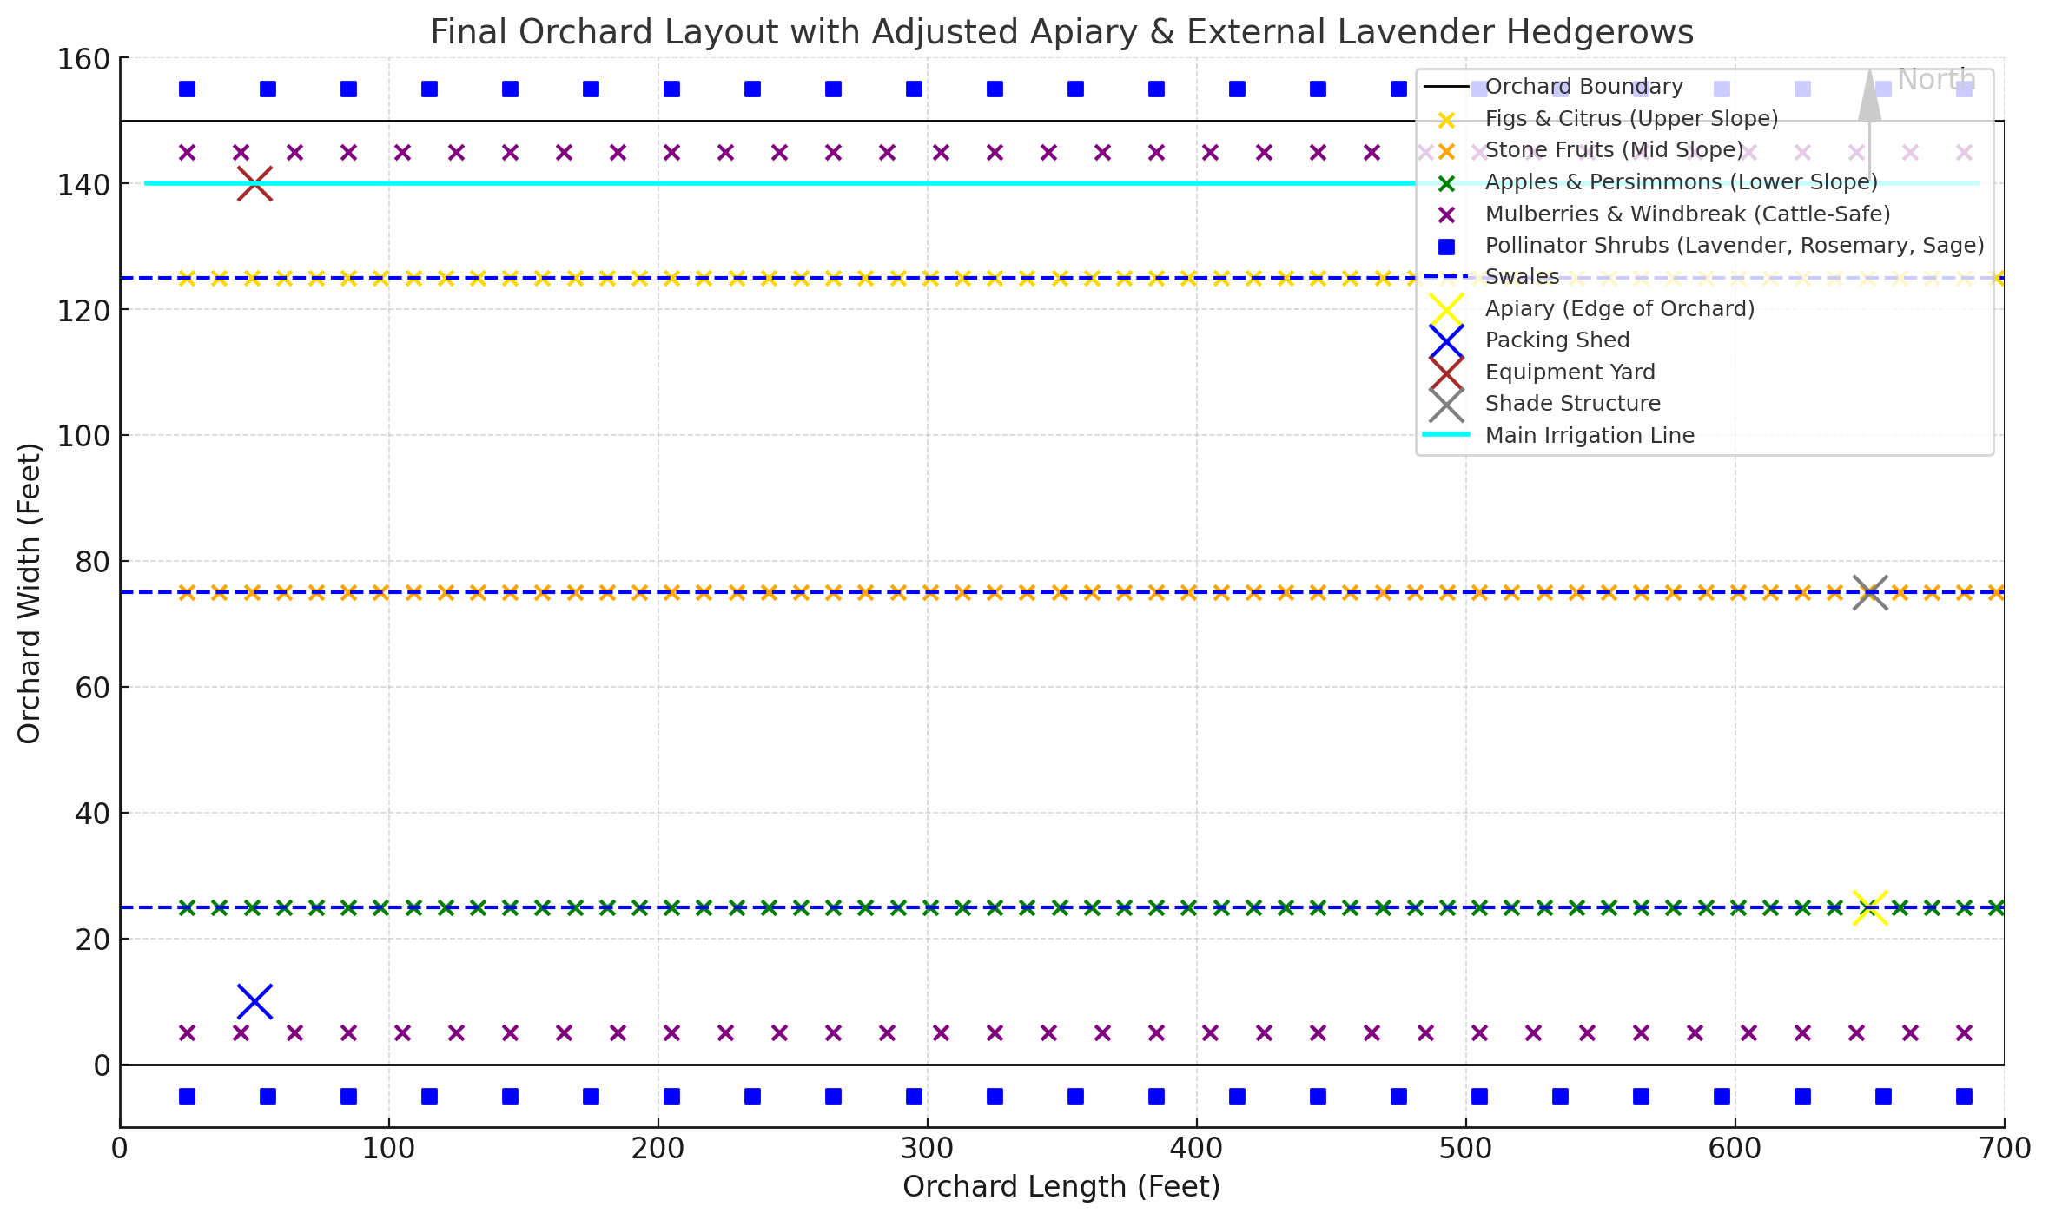This screenshot has width=2049, height=1220.
Task: Click the brown X swatch for Equipment Yard in legend
Action: 1446,373
